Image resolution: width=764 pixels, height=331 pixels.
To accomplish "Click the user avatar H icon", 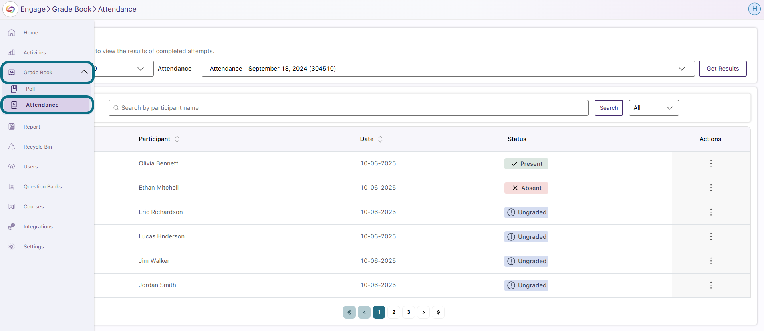I will (754, 9).
